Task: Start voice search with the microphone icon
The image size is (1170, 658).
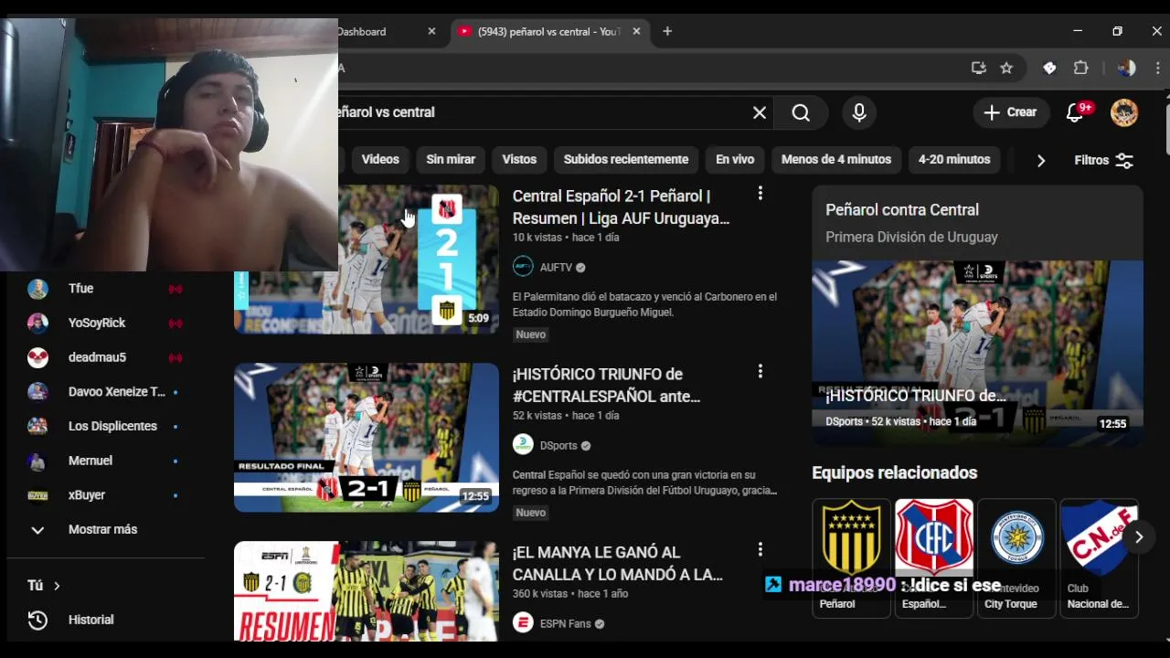Action: (x=859, y=112)
